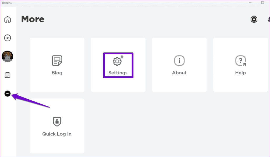Click the Blog newspaper icon
The image size is (270, 157).
57,61
